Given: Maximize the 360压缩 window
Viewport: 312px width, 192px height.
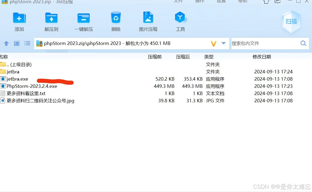Looking at the screenshot, I should pyautogui.click(x=299, y=1).
